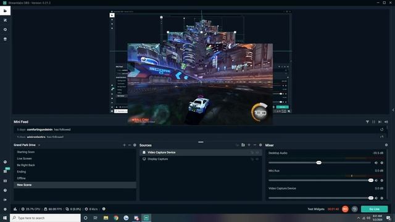Click the Logout icon in left sidebar
Viewport: 395px width, 222px height.
[x=5, y=200]
